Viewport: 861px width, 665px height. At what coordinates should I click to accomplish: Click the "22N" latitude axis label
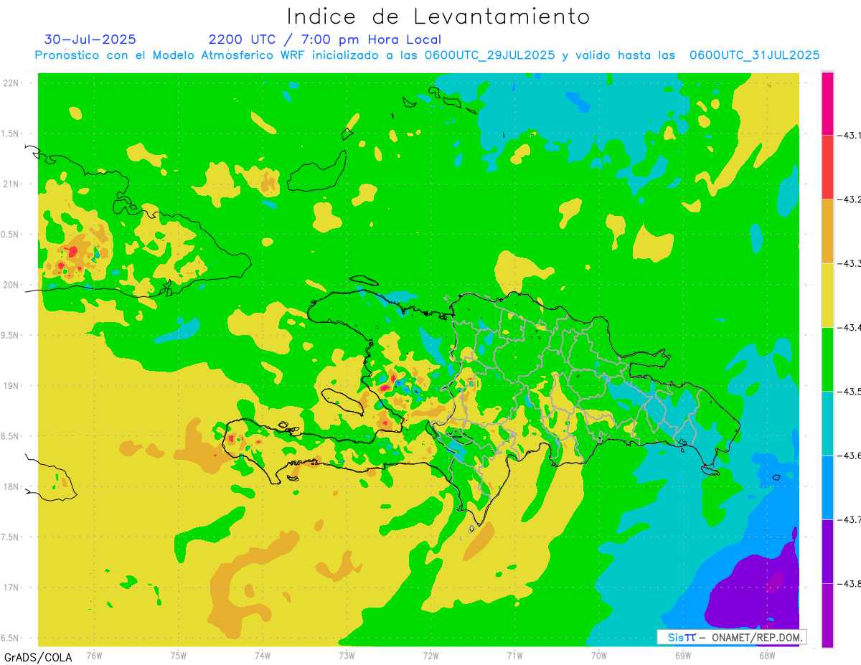tap(11, 82)
